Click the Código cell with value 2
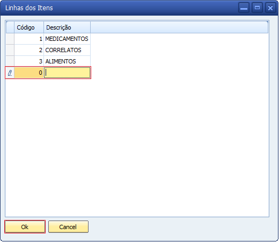This screenshot has width=279, height=242. (29, 50)
